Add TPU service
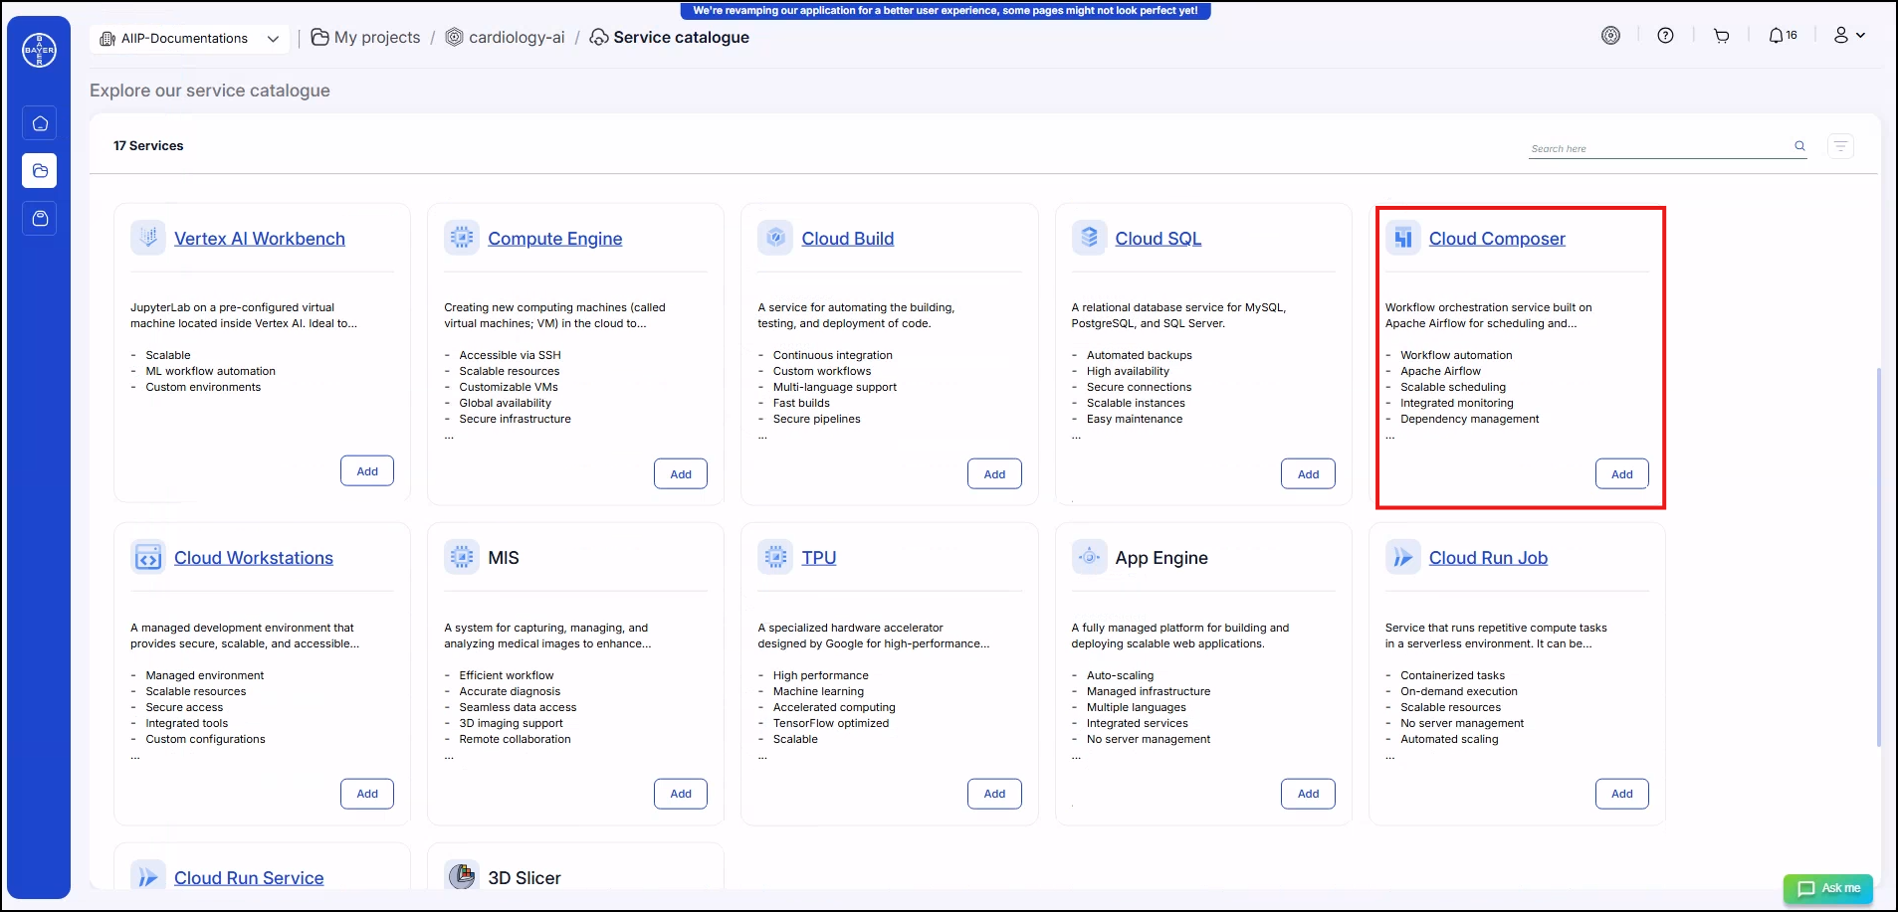The width and height of the screenshot is (1898, 912). click(994, 794)
